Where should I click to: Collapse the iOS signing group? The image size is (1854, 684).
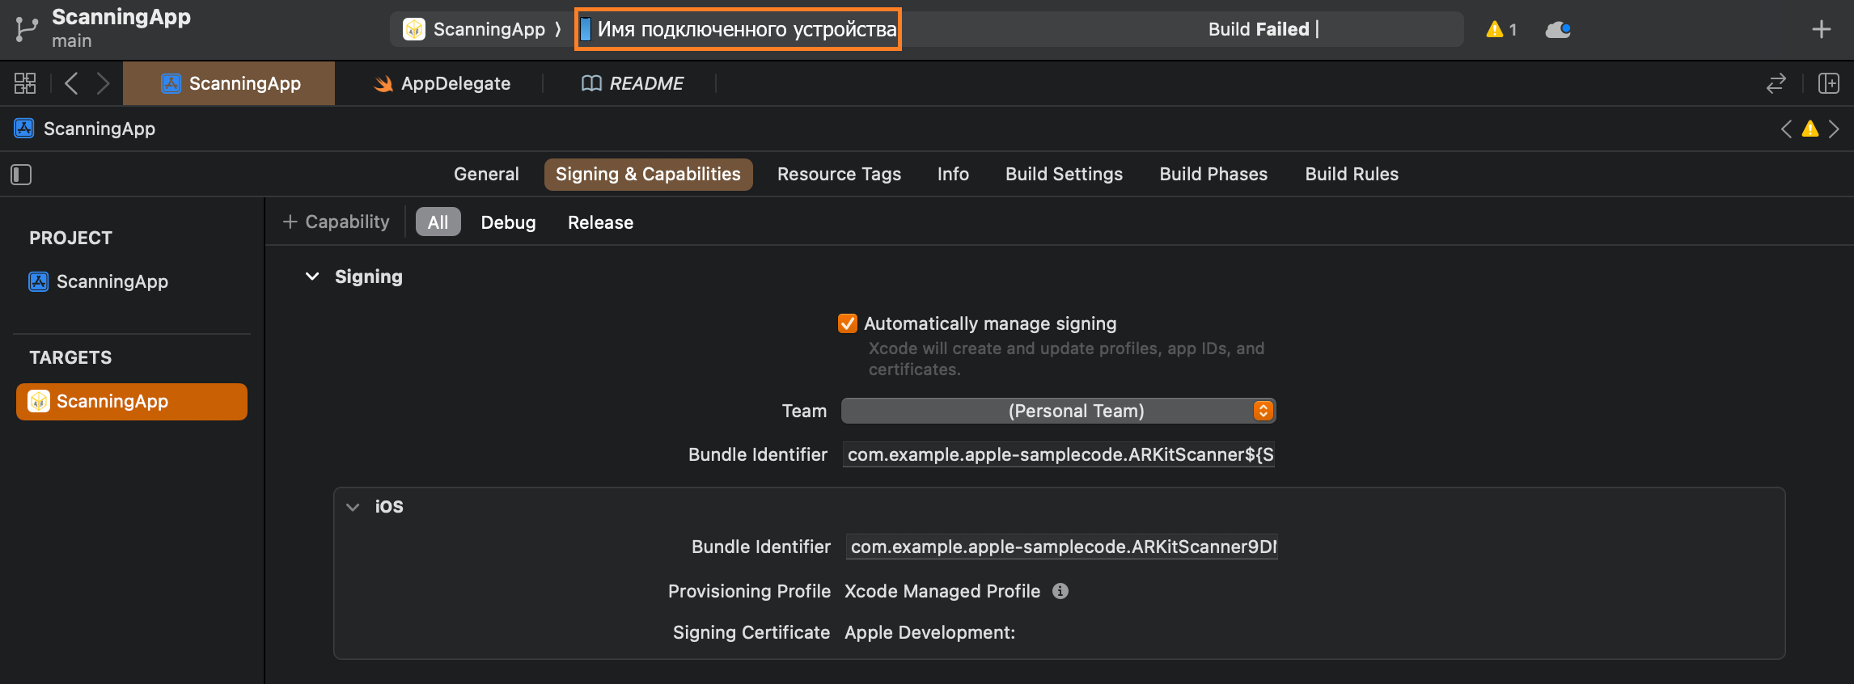click(x=353, y=507)
